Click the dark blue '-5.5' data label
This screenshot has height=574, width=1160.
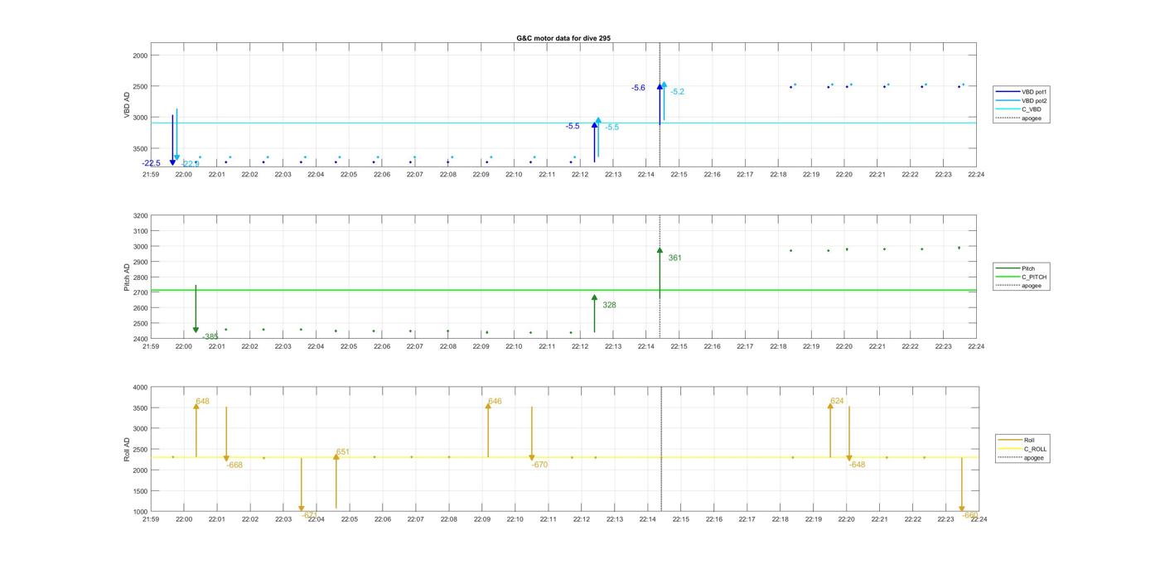coord(573,126)
